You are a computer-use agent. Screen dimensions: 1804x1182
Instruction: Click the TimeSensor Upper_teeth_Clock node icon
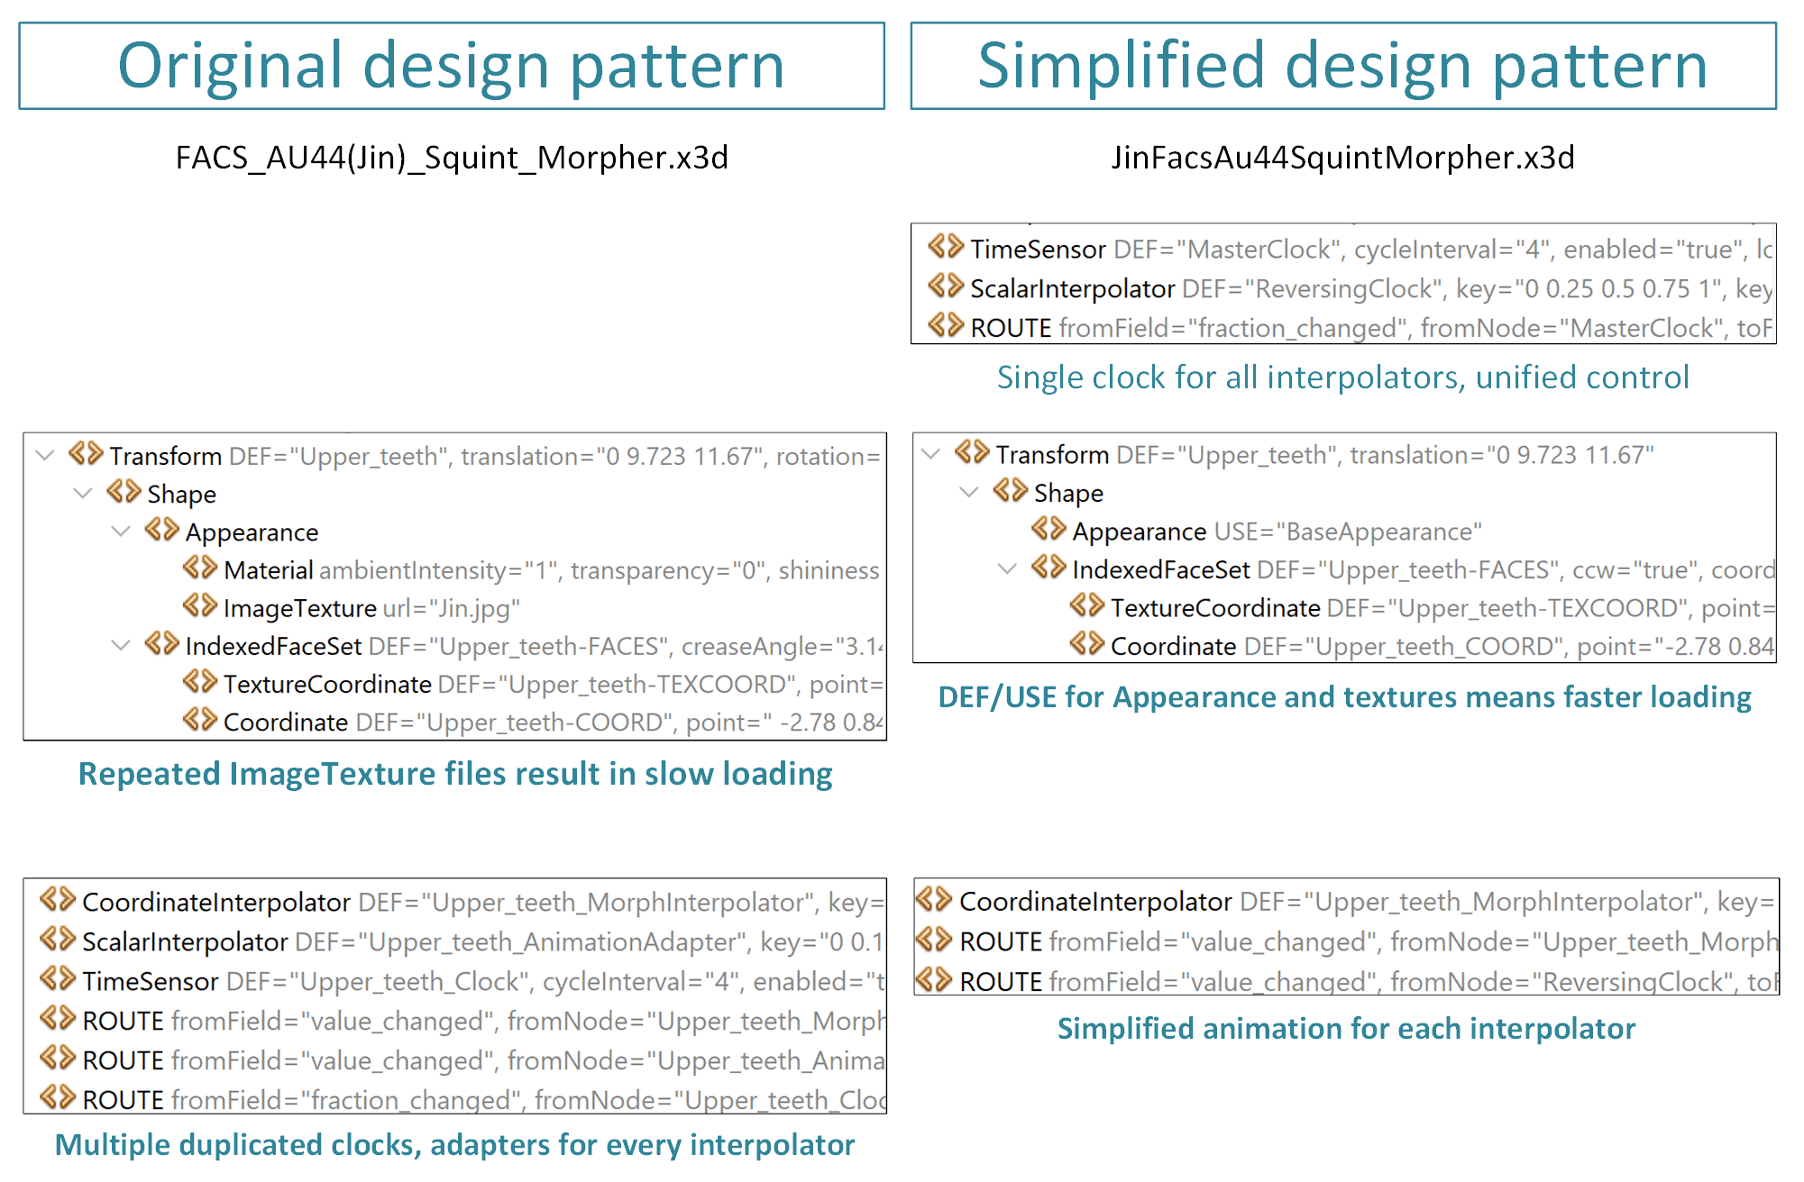click(x=58, y=978)
